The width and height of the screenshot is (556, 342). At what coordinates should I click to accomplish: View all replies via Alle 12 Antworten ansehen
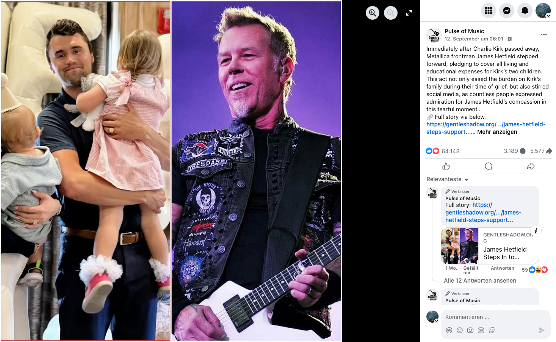click(480, 281)
